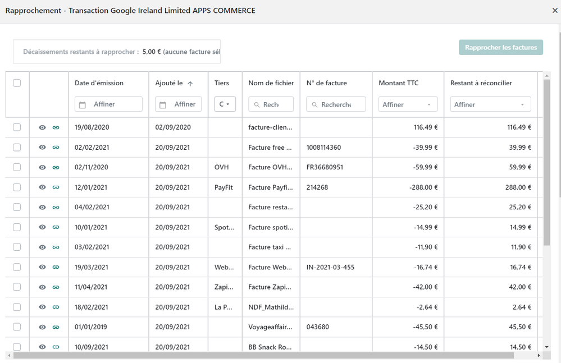This screenshot has height=363, width=561.
Task: Close the Rapprochement dialog
Action: click(555, 11)
